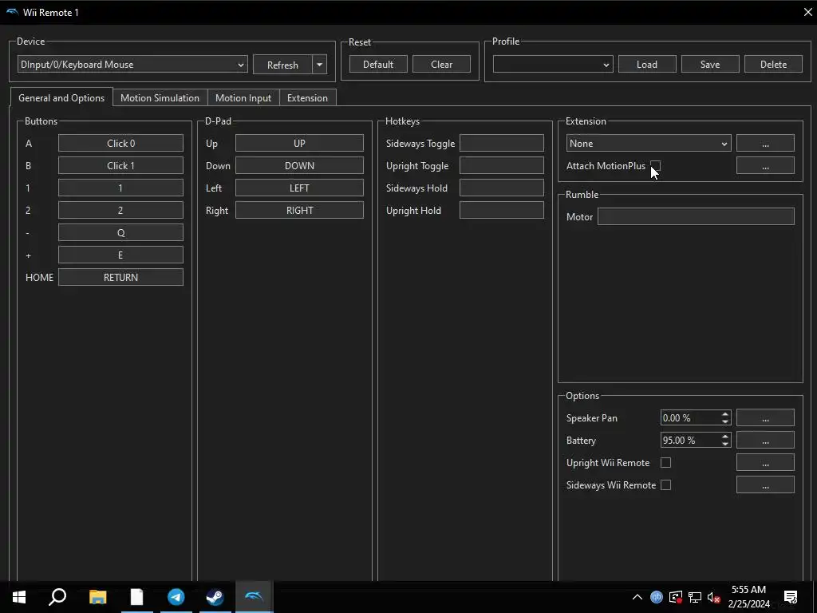This screenshot has height=613, width=817.
Task: Open the blank document taskbar icon
Action: [136, 597]
